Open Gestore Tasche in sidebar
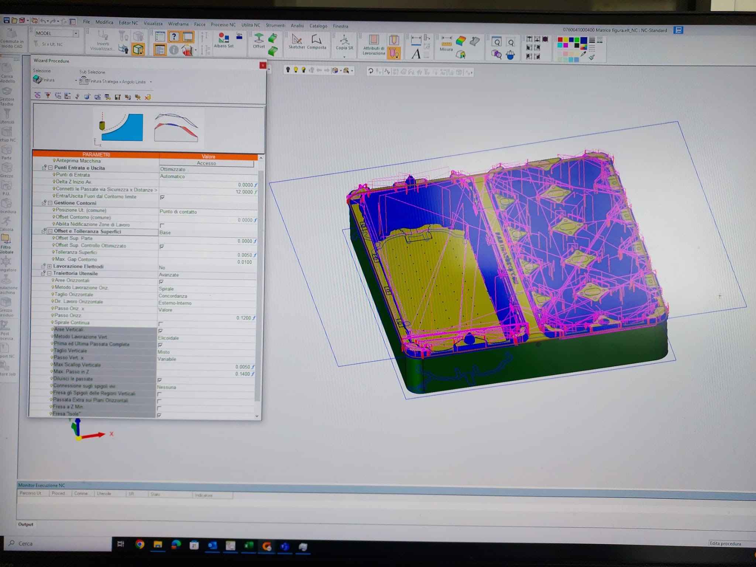This screenshot has width=756, height=567. coord(7,96)
